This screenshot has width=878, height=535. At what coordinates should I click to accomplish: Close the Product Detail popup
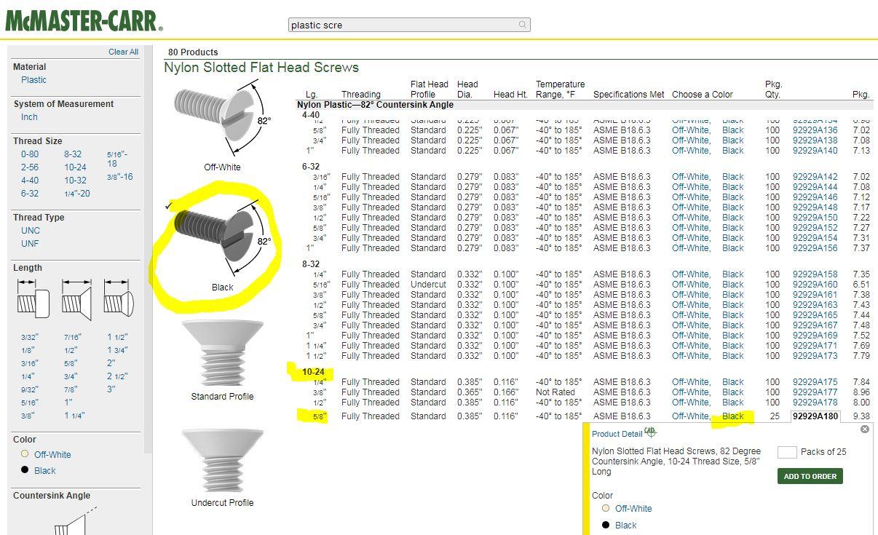pyautogui.click(x=864, y=429)
